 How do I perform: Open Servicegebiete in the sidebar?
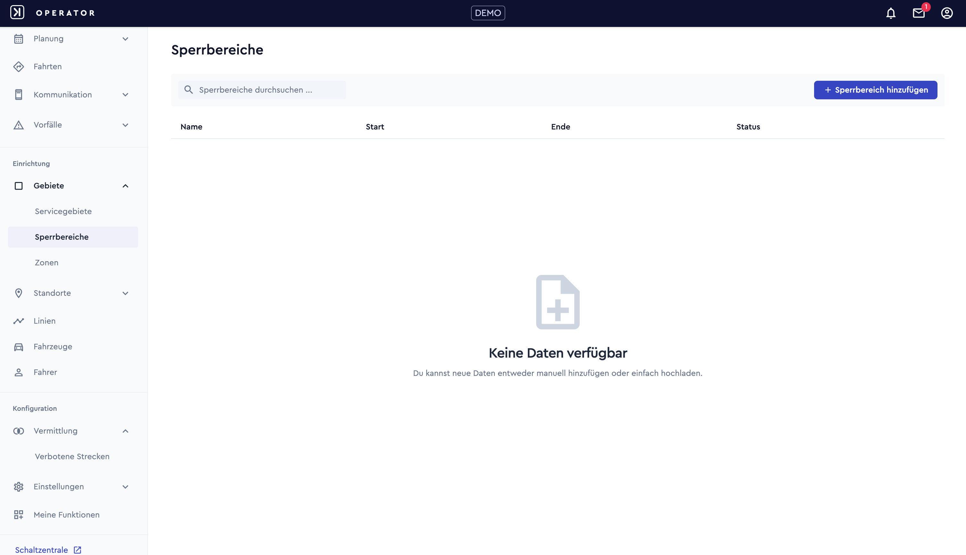click(63, 211)
